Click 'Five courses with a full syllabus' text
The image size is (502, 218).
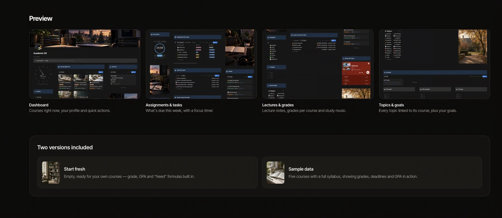(353, 176)
